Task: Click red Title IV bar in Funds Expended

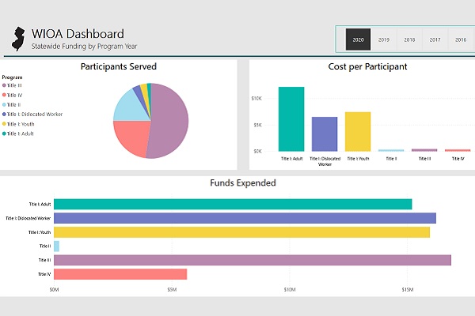Action: coord(120,274)
